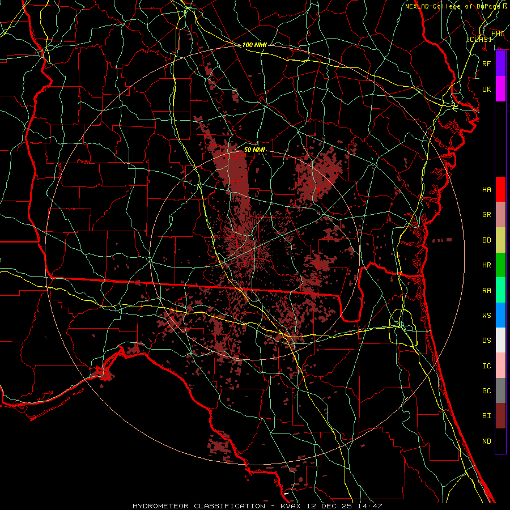This screenshot has width=510, height=510.
Task: Click the BI brown legend swatch
Action: (x=500, y=416)
